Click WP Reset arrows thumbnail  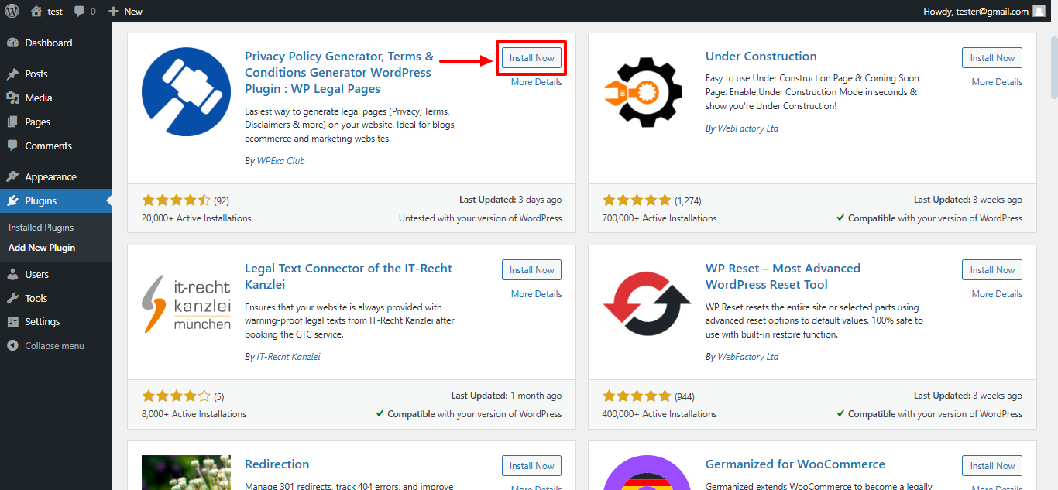[x=647, y=304]
